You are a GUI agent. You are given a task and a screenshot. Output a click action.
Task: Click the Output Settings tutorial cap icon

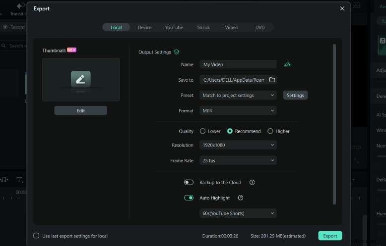[x=177, y=52]
